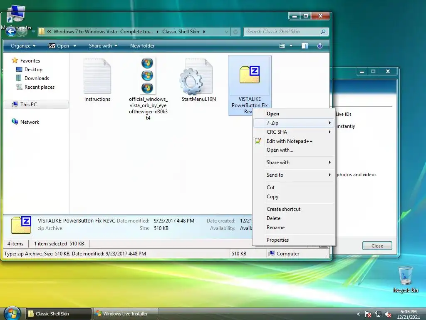Click the Windows Start orb
The image size is (426, 320).
click(x=12, y=313)
